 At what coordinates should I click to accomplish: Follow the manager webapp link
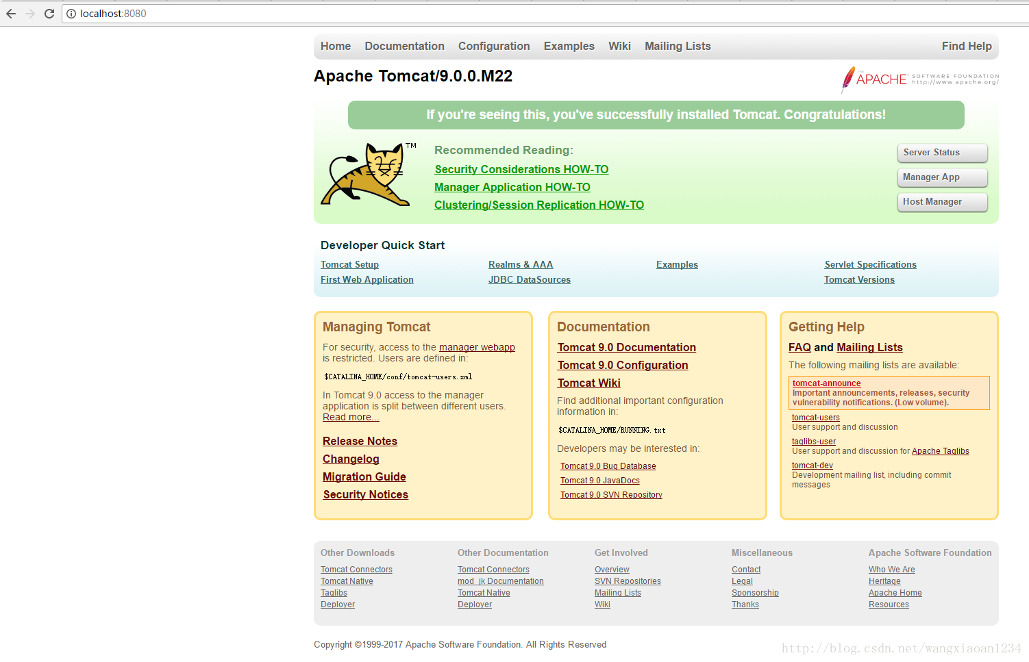click(477, 348)
